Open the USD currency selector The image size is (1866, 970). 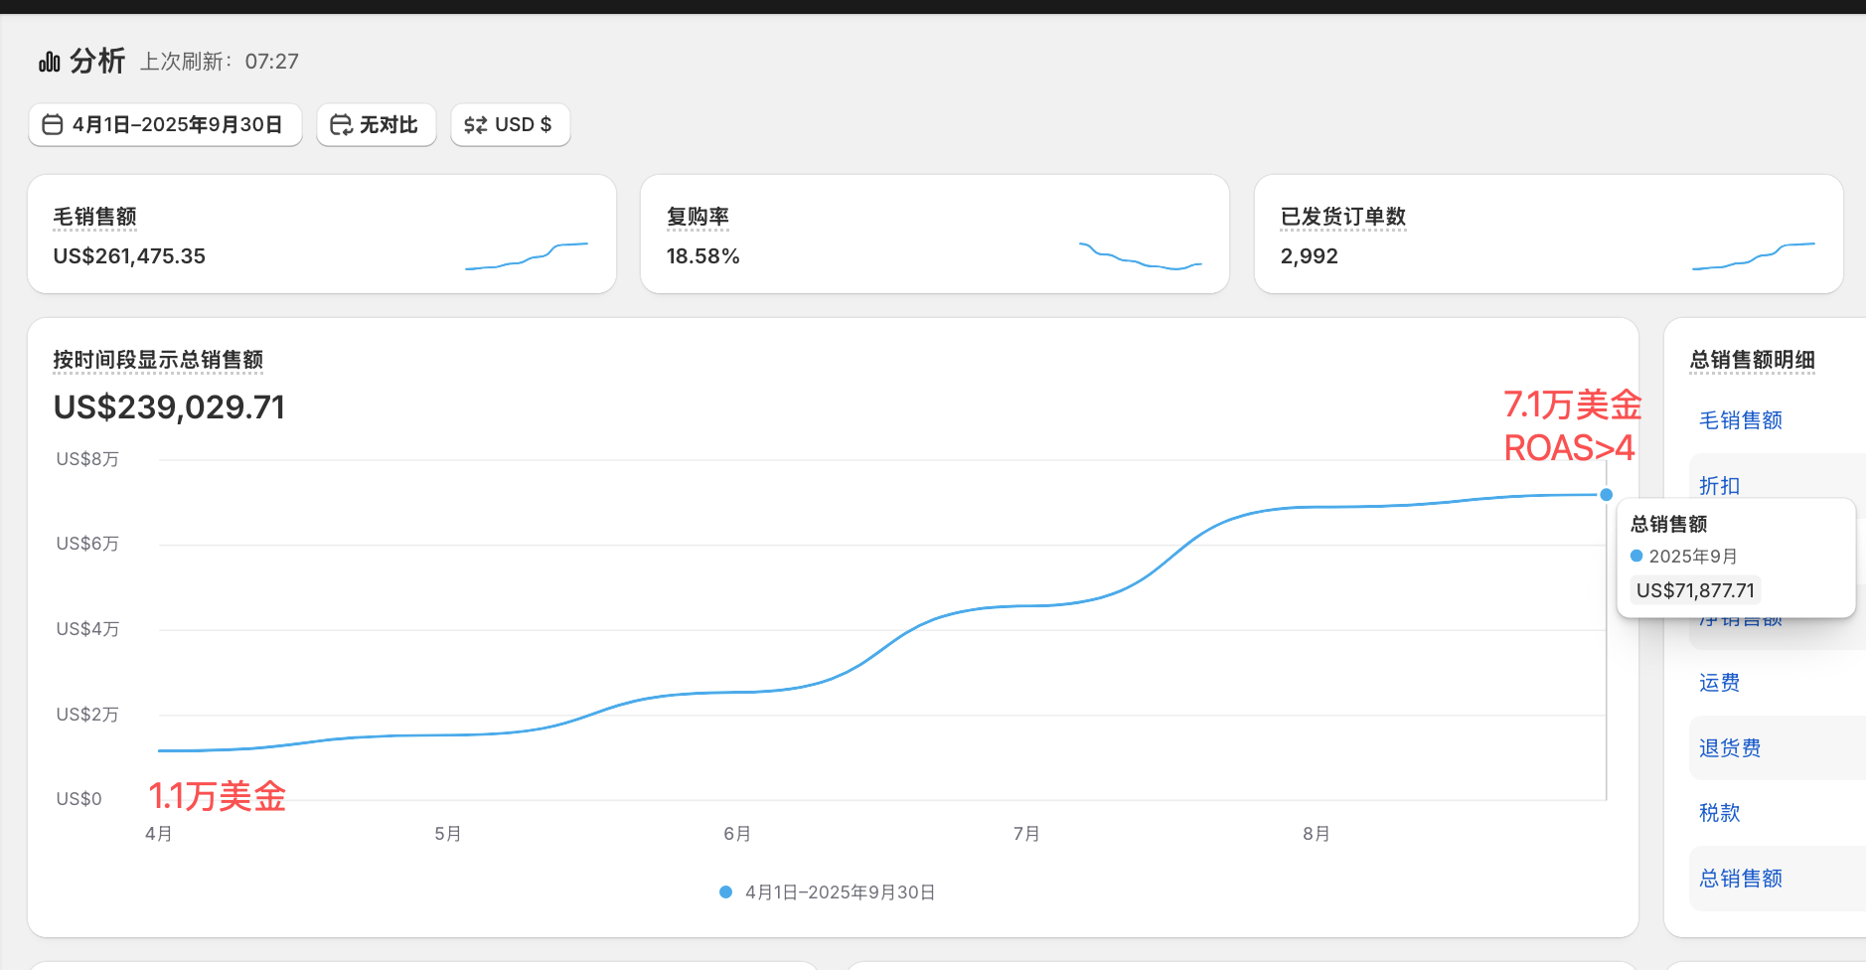coord(510,125)
